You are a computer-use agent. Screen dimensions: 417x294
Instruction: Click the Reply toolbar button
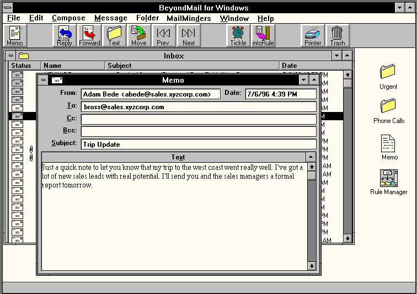(x=65, y=36)
